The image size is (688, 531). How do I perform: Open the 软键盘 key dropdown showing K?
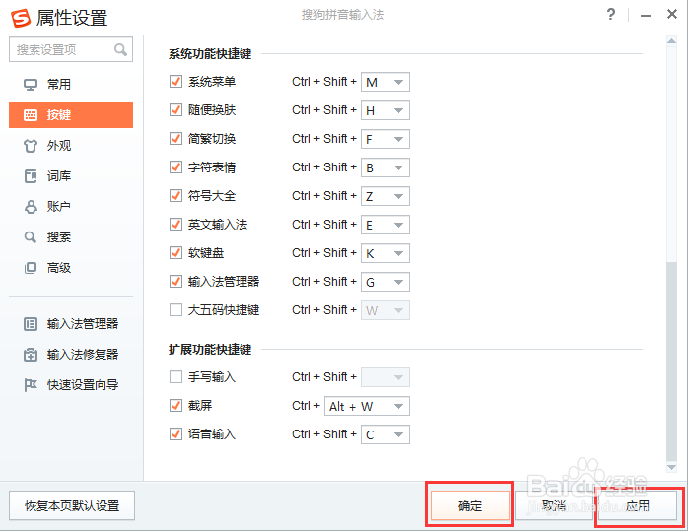pos(385,253)
